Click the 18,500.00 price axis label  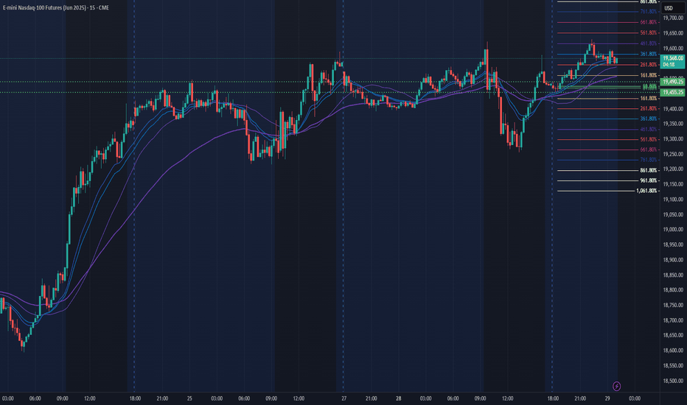pyautogui.click(x=673, y=381)
